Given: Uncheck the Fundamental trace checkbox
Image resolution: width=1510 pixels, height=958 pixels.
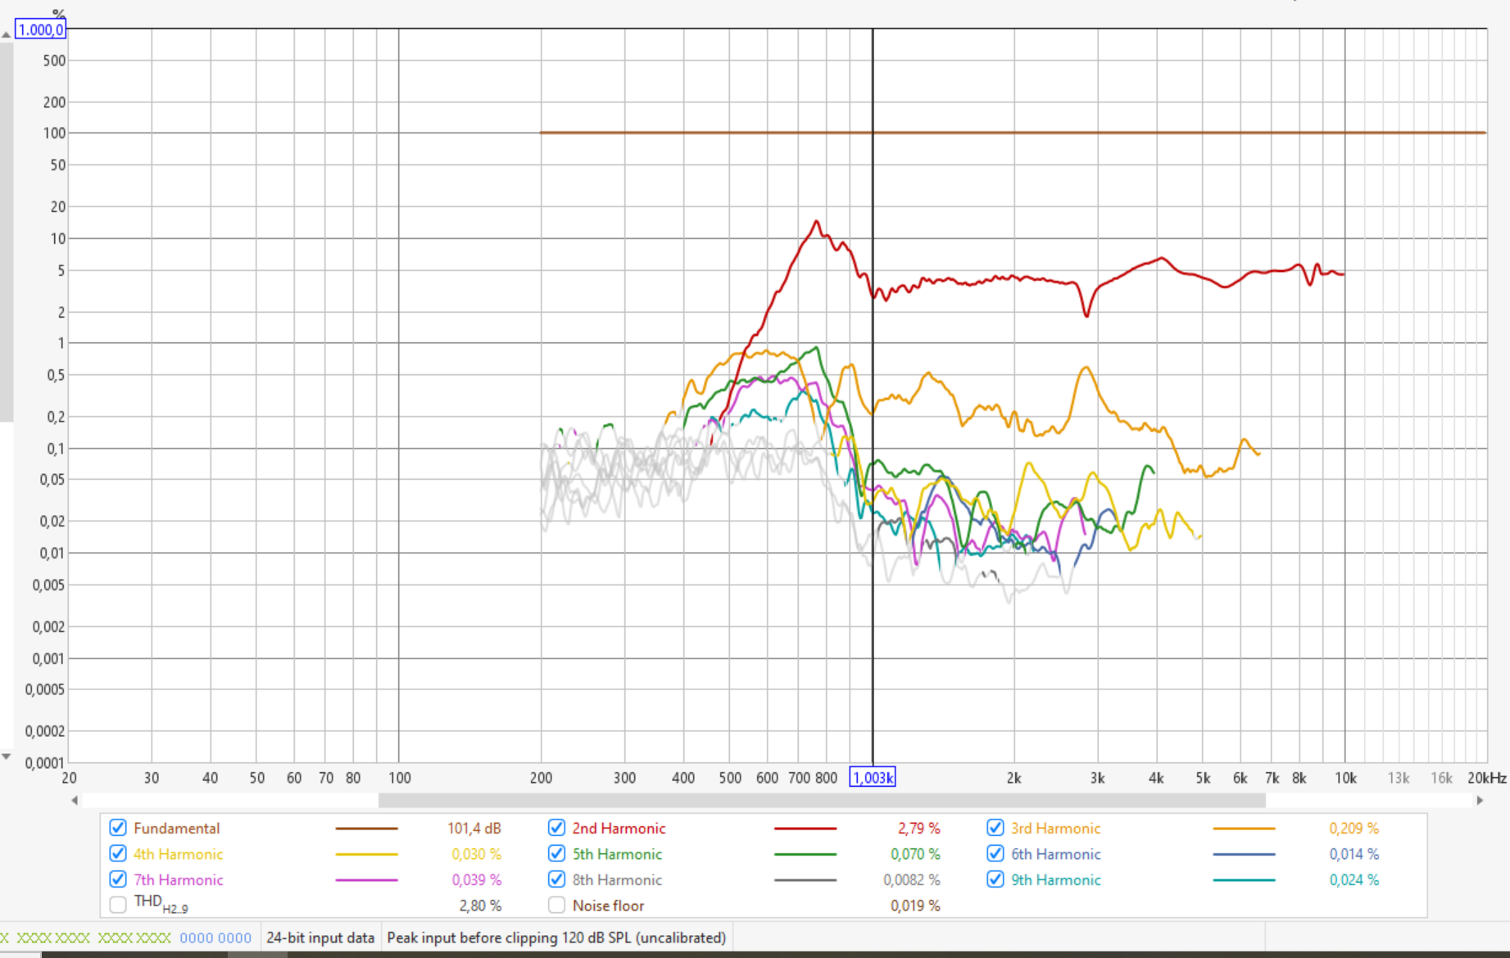Looking at the screenshot, I should pos(118,828).
